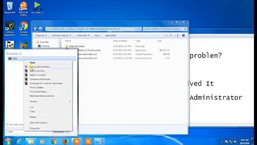Image resolution: width=257 pixels, height=145 pixels.
Task: Click the Explorer refresh button beside address bar
Action: 139,29
